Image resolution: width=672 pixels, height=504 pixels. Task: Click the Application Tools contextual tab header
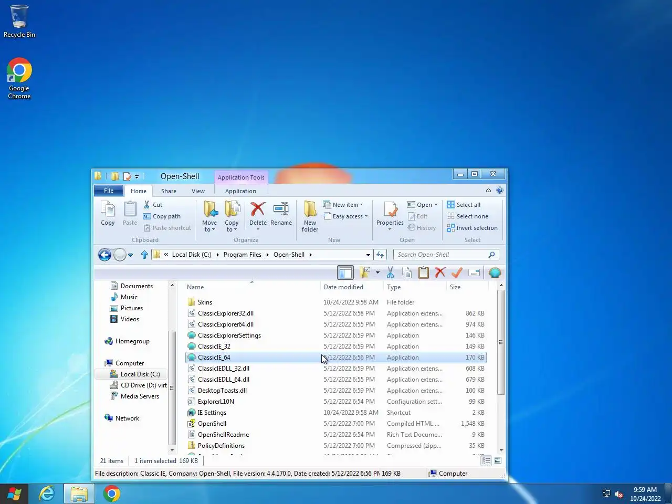point(241,177)
